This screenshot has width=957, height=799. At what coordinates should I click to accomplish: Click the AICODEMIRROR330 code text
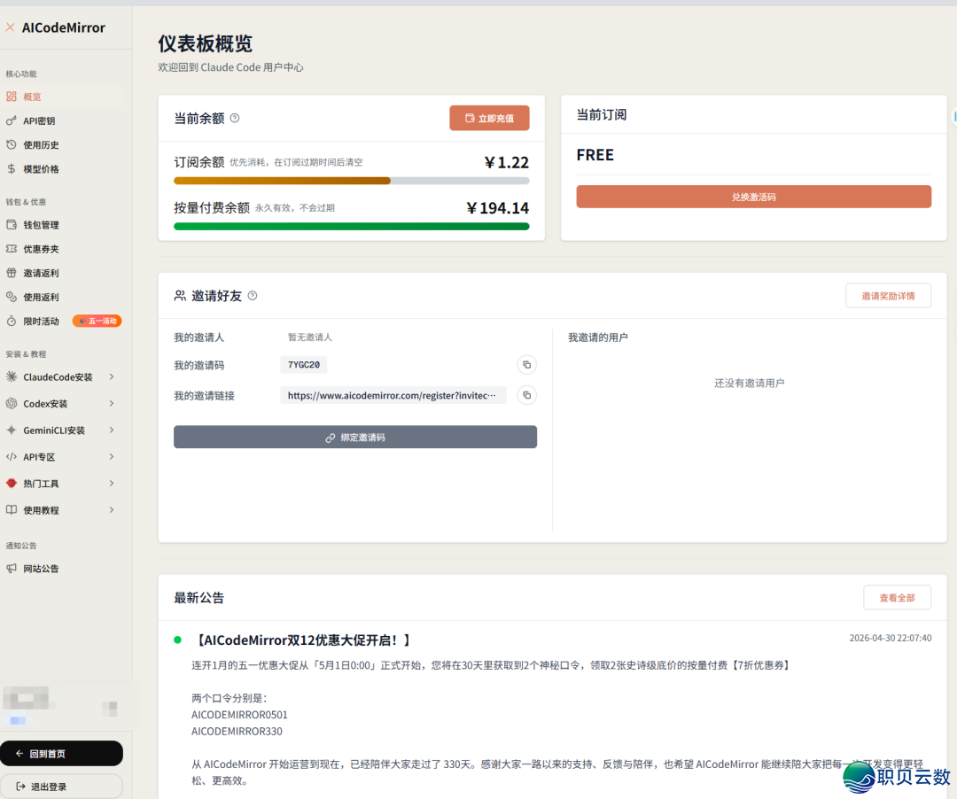coord(237,731)
